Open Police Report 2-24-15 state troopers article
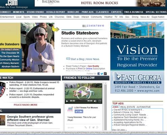Viewport: 167px width, 135px height. (x=34, y=84)
